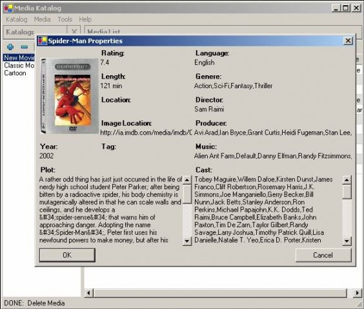Viewport: 364px width, 309px height.
Task: Click the Image Location URL field
Action: click(x=146, y=133)
